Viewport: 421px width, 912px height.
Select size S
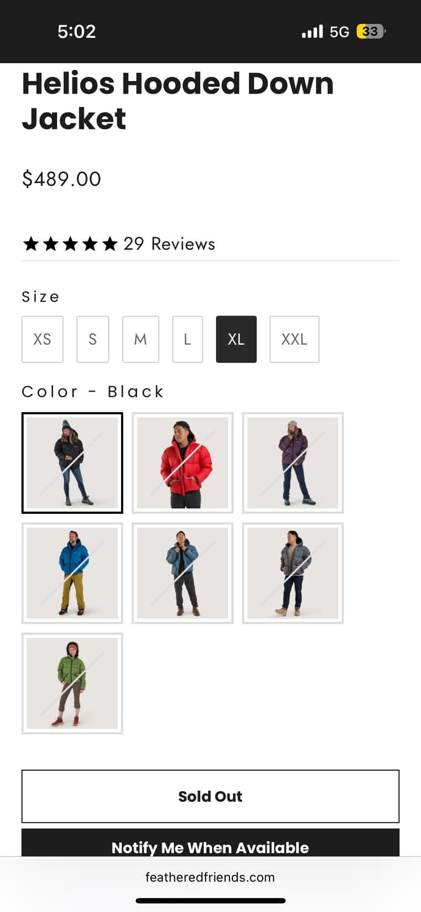(x=92, y=339)
